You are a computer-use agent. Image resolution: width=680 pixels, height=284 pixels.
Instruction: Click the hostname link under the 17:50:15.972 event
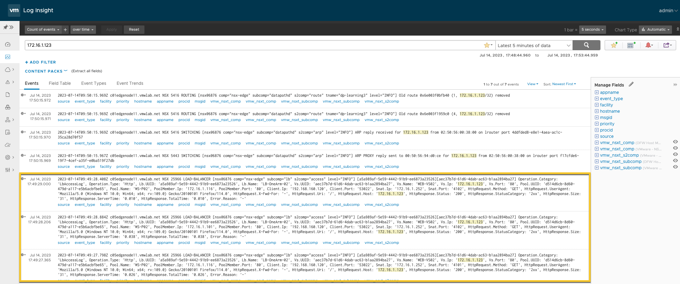pos(143,102)
